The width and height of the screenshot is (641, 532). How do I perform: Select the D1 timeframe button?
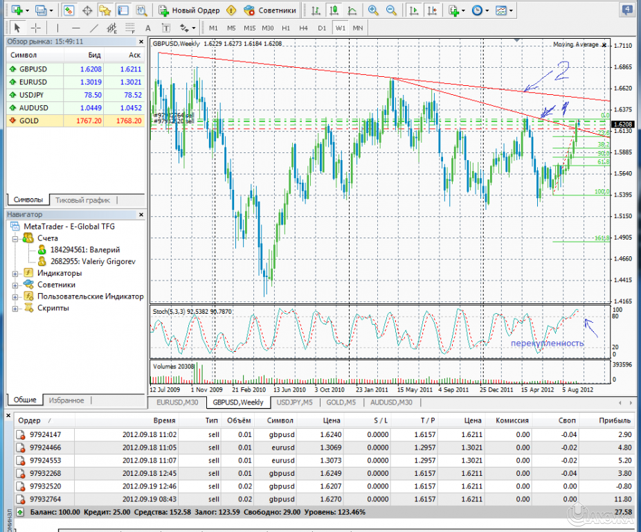322,28
